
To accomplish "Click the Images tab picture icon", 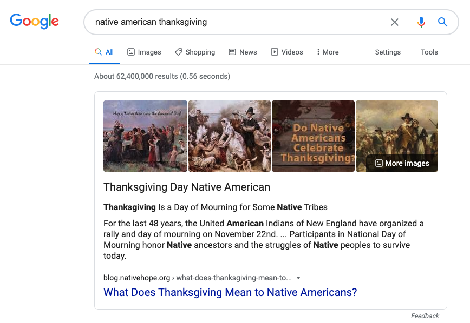I will [131, 52].
